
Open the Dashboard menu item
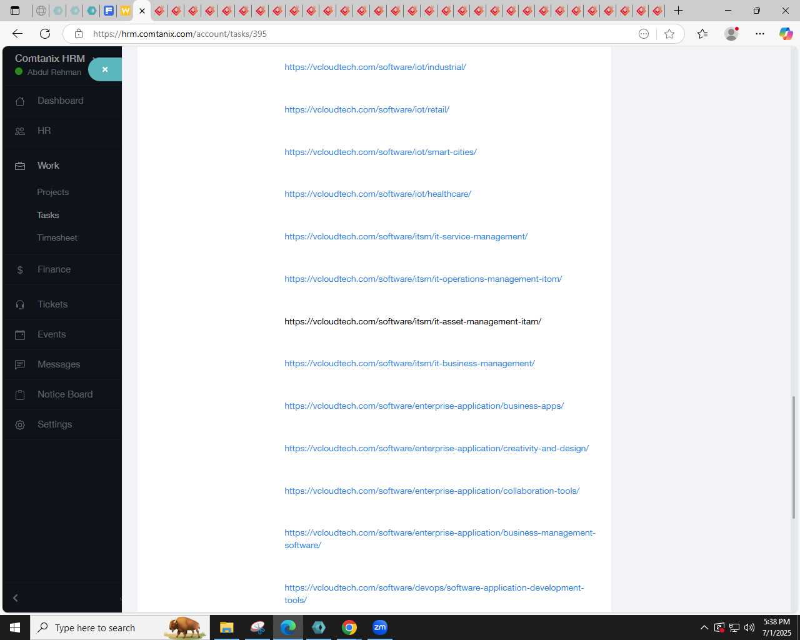pyautogui.click(x=60, y=101)
